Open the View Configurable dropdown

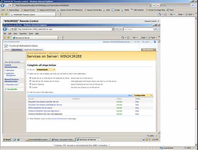click(x=143, y=95)
